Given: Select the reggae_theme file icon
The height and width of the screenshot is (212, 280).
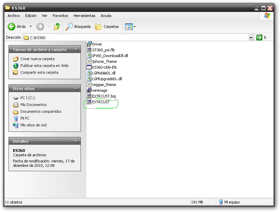Looking at the screenshot, I should pyautogui.click(x=89, y=85).
